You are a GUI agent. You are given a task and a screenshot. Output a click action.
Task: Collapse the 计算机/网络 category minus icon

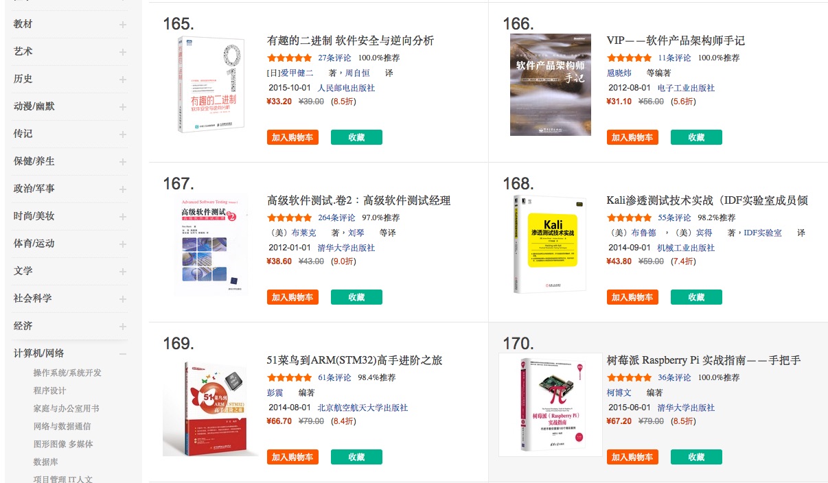[123, 353]
